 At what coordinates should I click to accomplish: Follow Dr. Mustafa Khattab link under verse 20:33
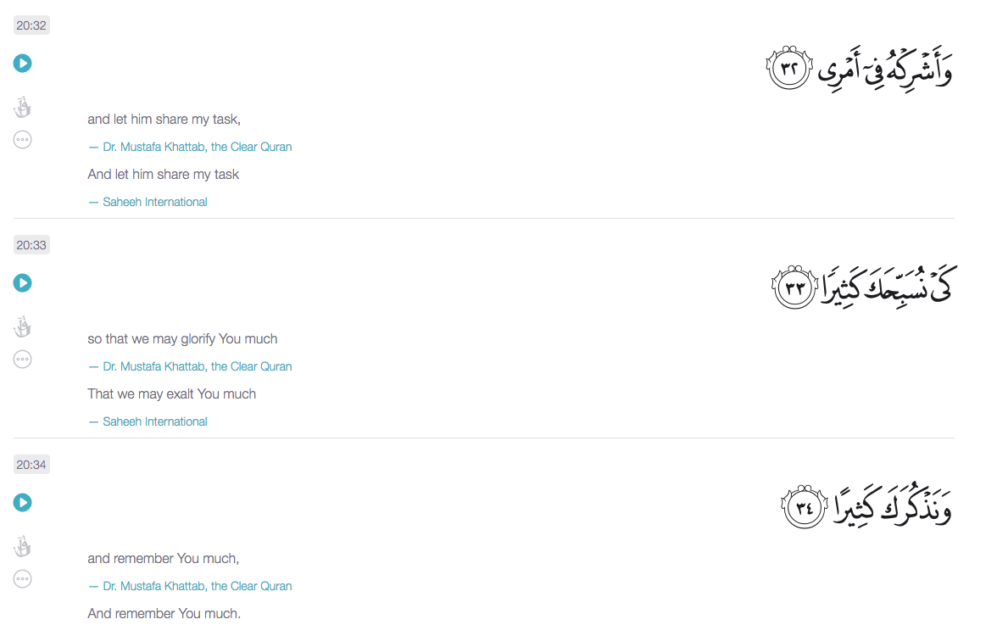point(197,366)
